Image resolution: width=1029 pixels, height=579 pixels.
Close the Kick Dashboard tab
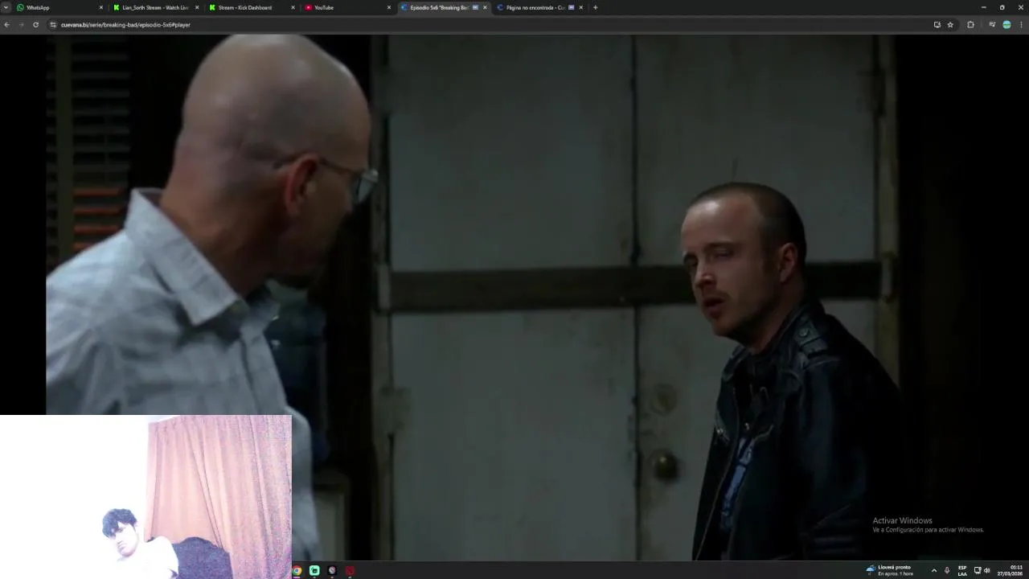click(293, 7)
